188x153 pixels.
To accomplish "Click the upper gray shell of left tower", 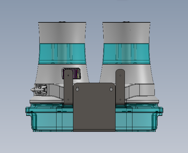I will pyautogui.click(x=62, y=33).
